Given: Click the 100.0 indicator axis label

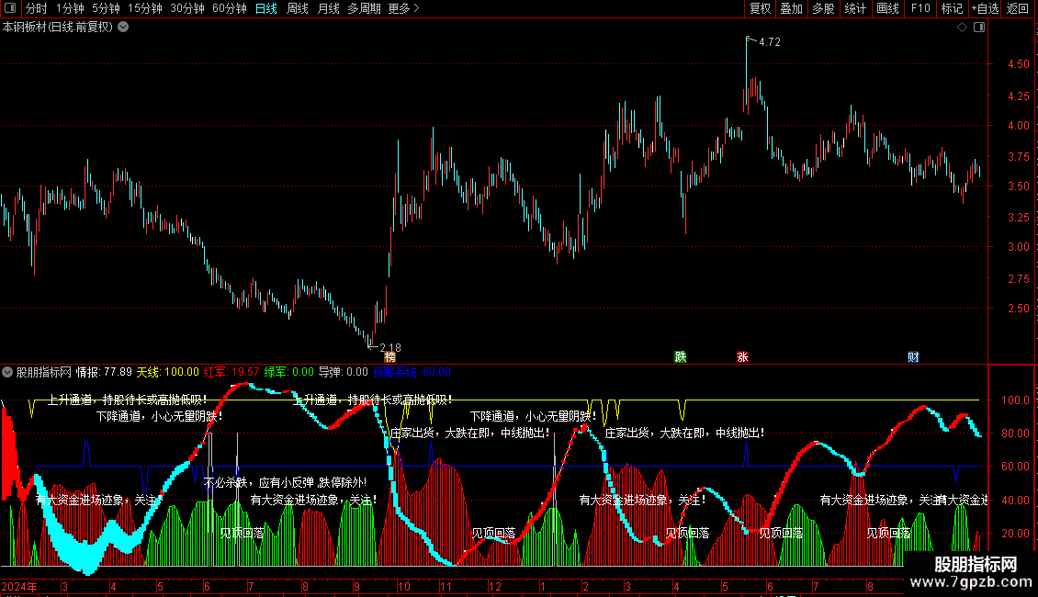Looking at the screenshot, I should point(1015,400).
